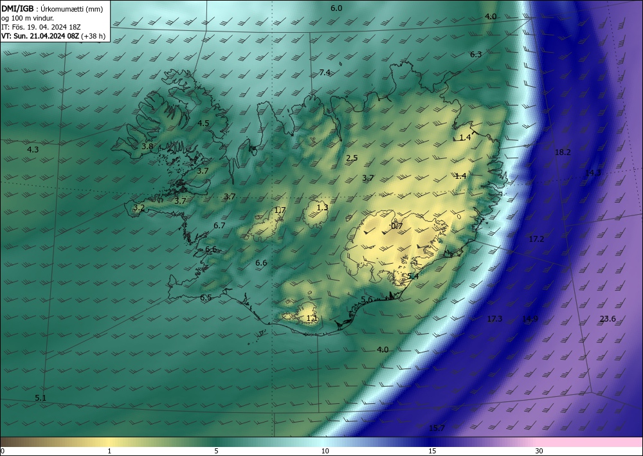
Task: Click the 4.5 value over the Westfjords
Action: 203,123
